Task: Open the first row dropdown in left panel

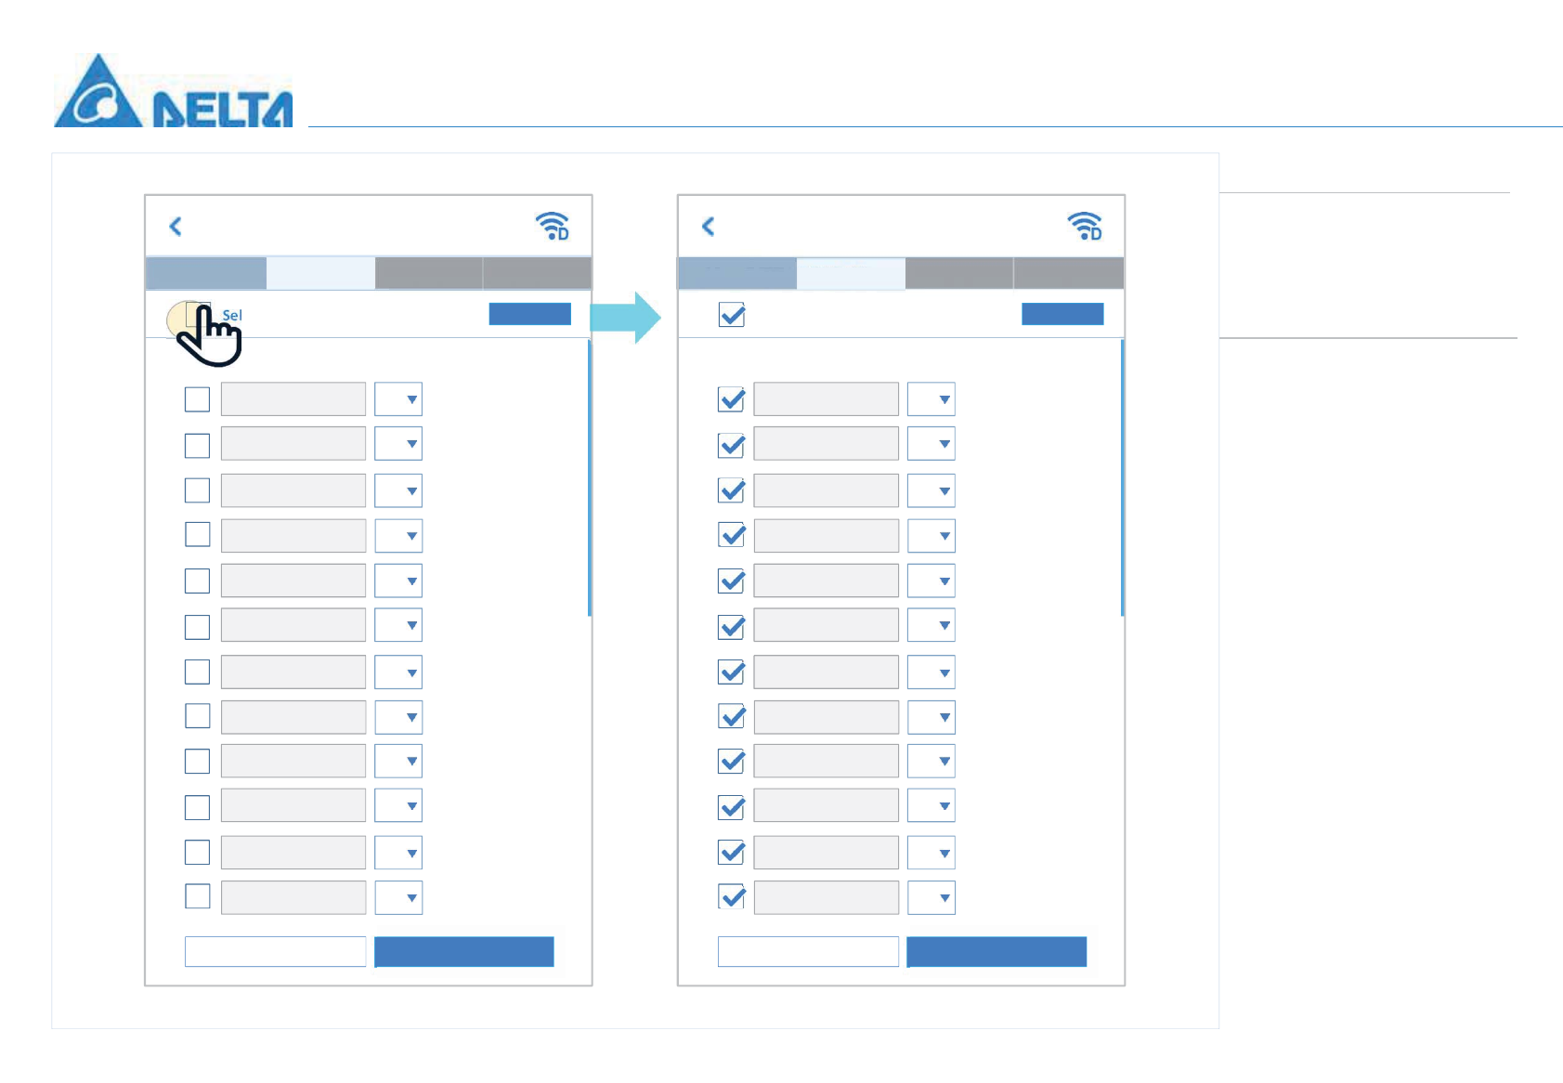Action: tap(399, 399)
